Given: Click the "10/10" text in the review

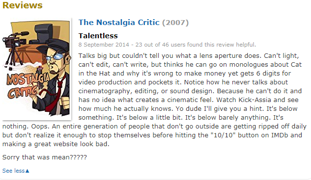Looking at the screenshot, I should tap(223, 135).
